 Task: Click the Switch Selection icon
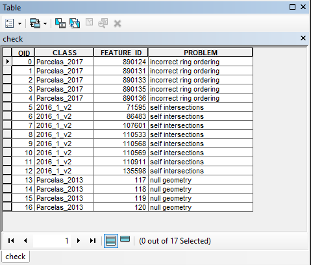(x=75, y=23)
